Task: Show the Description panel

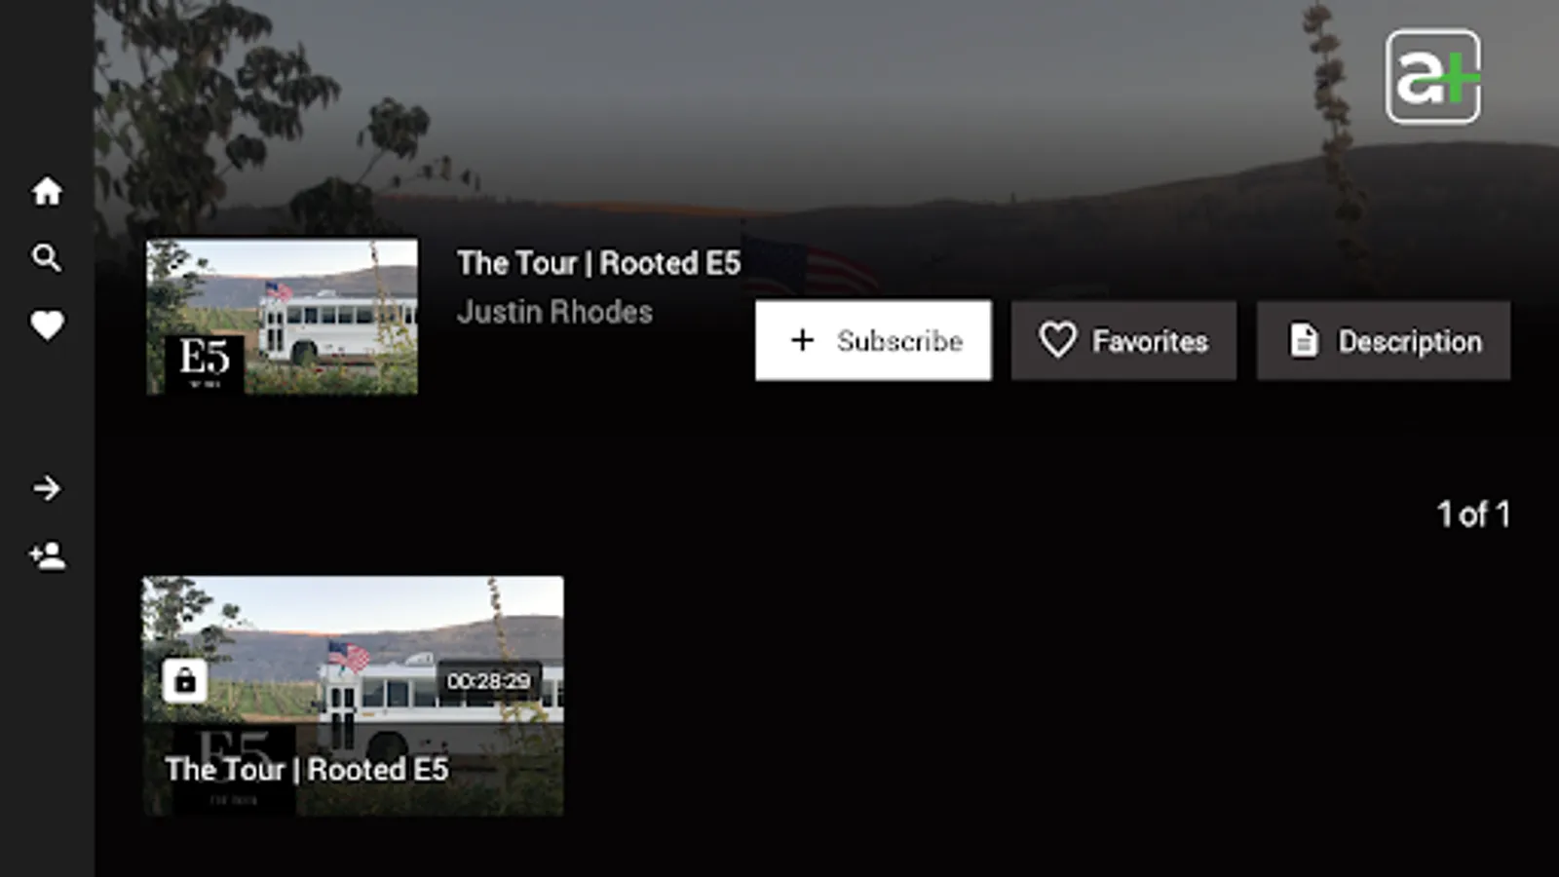Action: pyautogui.click(x=1384, y=340)
